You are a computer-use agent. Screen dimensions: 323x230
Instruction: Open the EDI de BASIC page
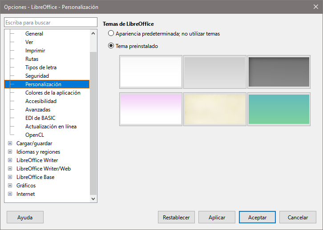pyautogui.click(x=40, y=118)
